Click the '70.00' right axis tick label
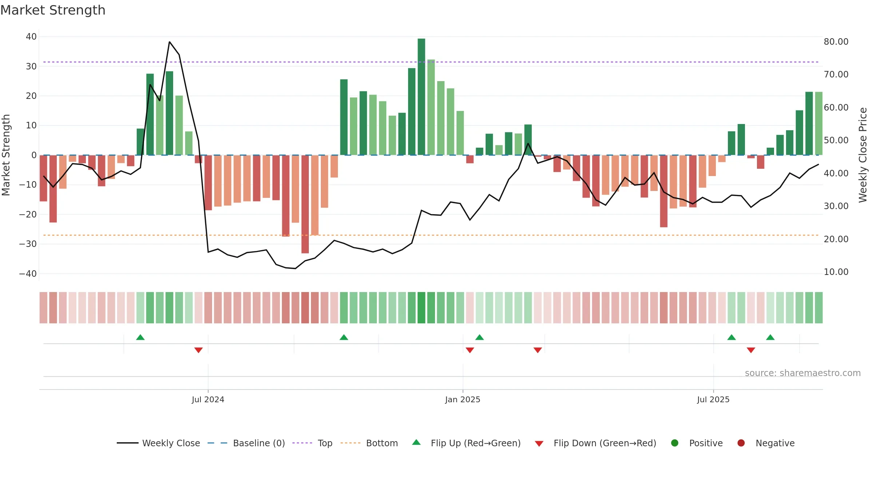The height and width of the screenshot is (491, 873). click(836, 75)
